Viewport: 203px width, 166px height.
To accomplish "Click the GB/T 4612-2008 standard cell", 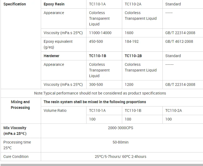I will pyautogui.click(x=179, y=41).
